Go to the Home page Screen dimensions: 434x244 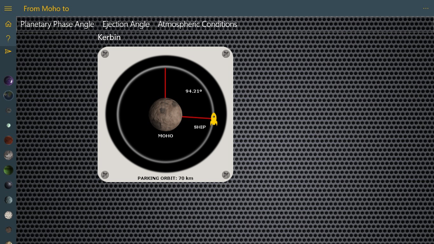click(8, 24)
